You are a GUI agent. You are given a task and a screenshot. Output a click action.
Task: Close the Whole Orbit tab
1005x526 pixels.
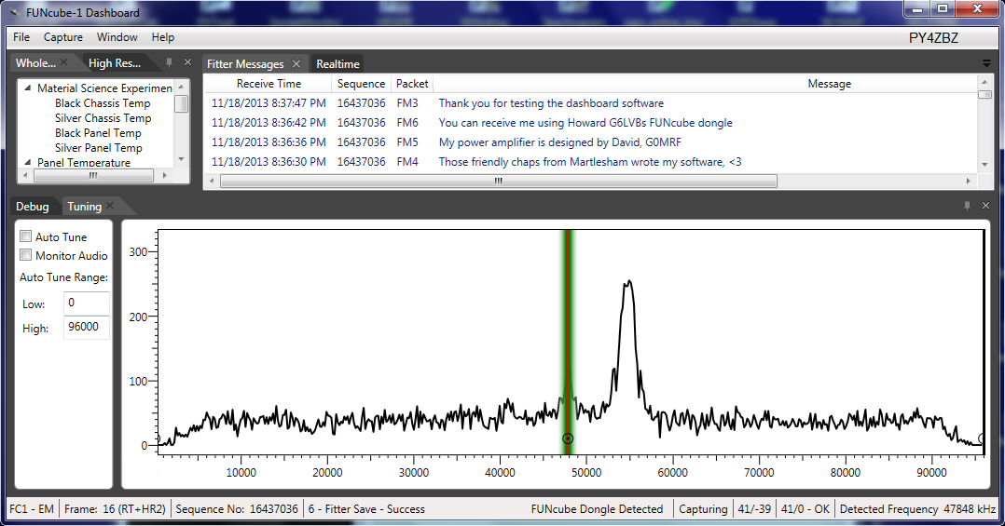[64, 62]
